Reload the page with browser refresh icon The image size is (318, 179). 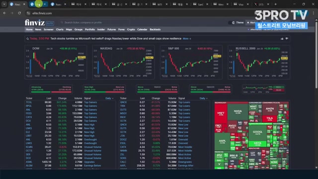(x=19, y=13)
